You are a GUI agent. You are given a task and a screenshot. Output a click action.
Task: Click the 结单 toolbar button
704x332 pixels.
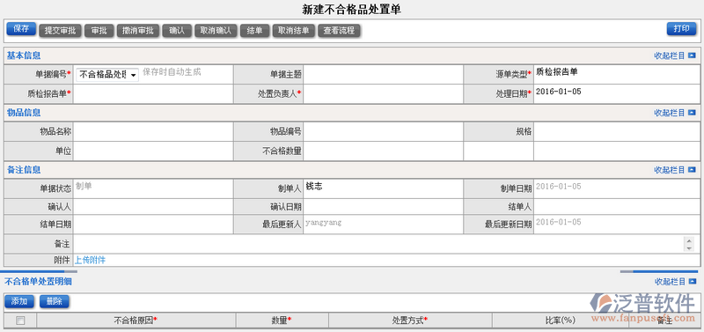click(254, 31)
